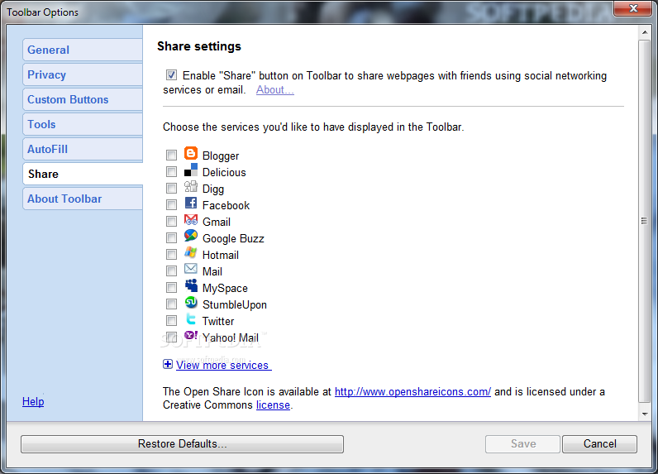Click the Facebook service icon
This screenshot has height=474, width=658.
coord(191,203)
